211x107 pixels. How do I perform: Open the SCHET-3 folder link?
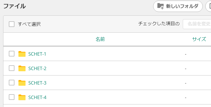37,83
